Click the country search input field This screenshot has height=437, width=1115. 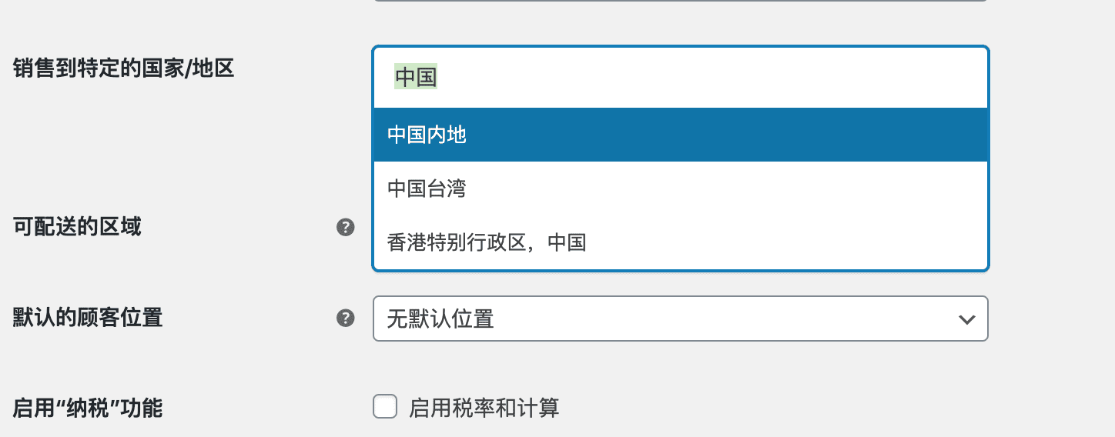click(680, 78)
